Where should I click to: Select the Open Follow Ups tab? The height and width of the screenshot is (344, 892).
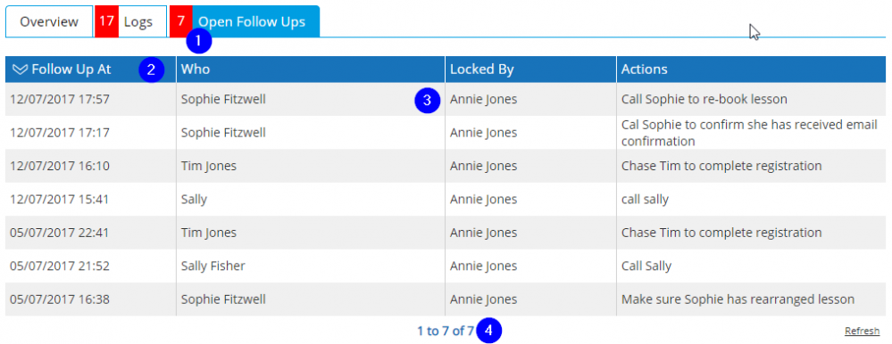coord(245,21)
